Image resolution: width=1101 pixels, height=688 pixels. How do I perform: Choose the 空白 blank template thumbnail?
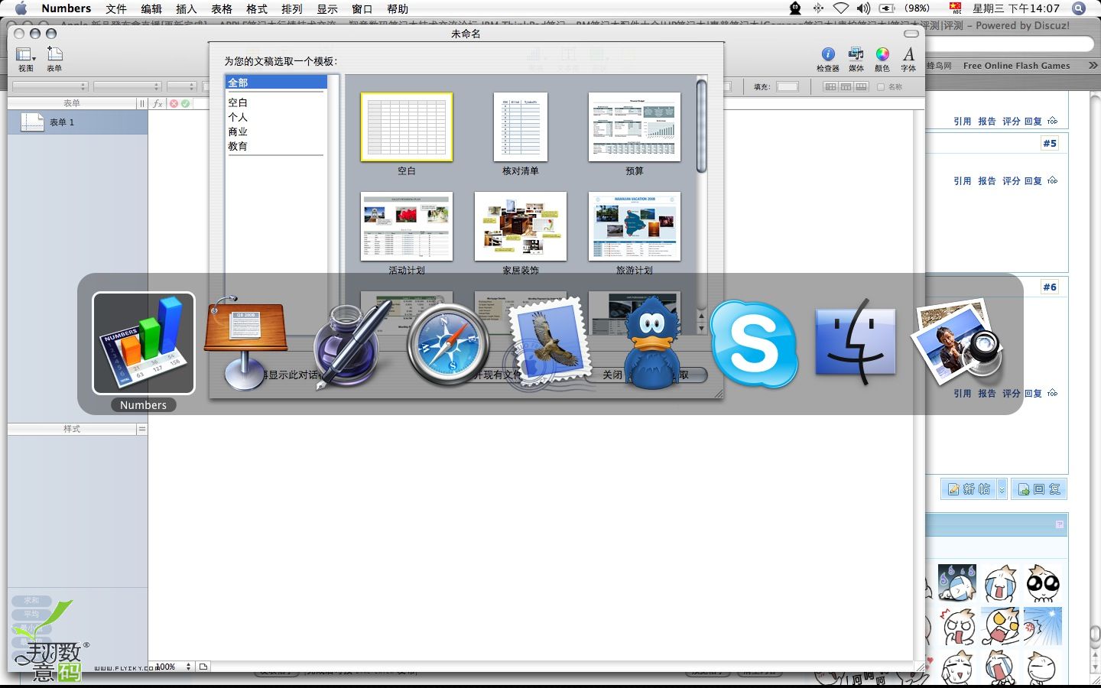pos(407,127)
